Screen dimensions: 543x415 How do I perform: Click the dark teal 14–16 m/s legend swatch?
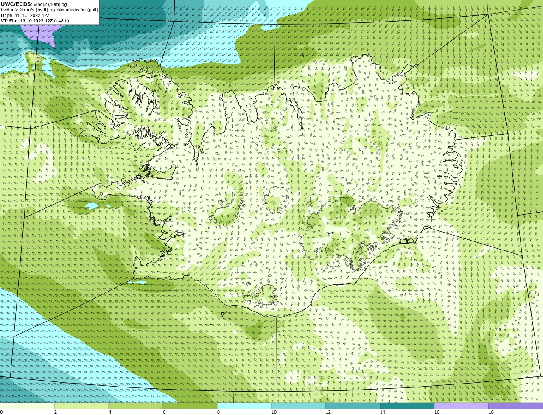tap(407, 406)
